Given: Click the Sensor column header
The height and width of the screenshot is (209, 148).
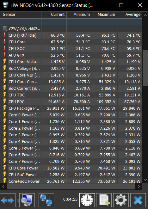Looking at the screenshot, I should coord(21,15).
